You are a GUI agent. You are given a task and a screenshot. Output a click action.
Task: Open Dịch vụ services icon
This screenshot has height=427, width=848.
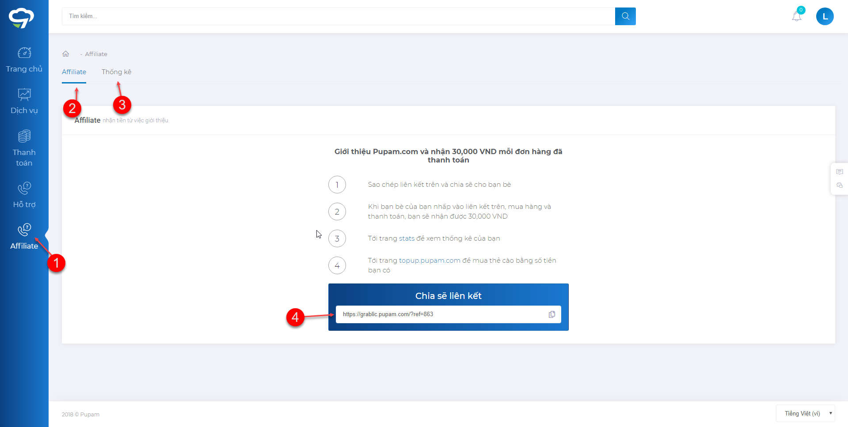(x=24, y=94)
